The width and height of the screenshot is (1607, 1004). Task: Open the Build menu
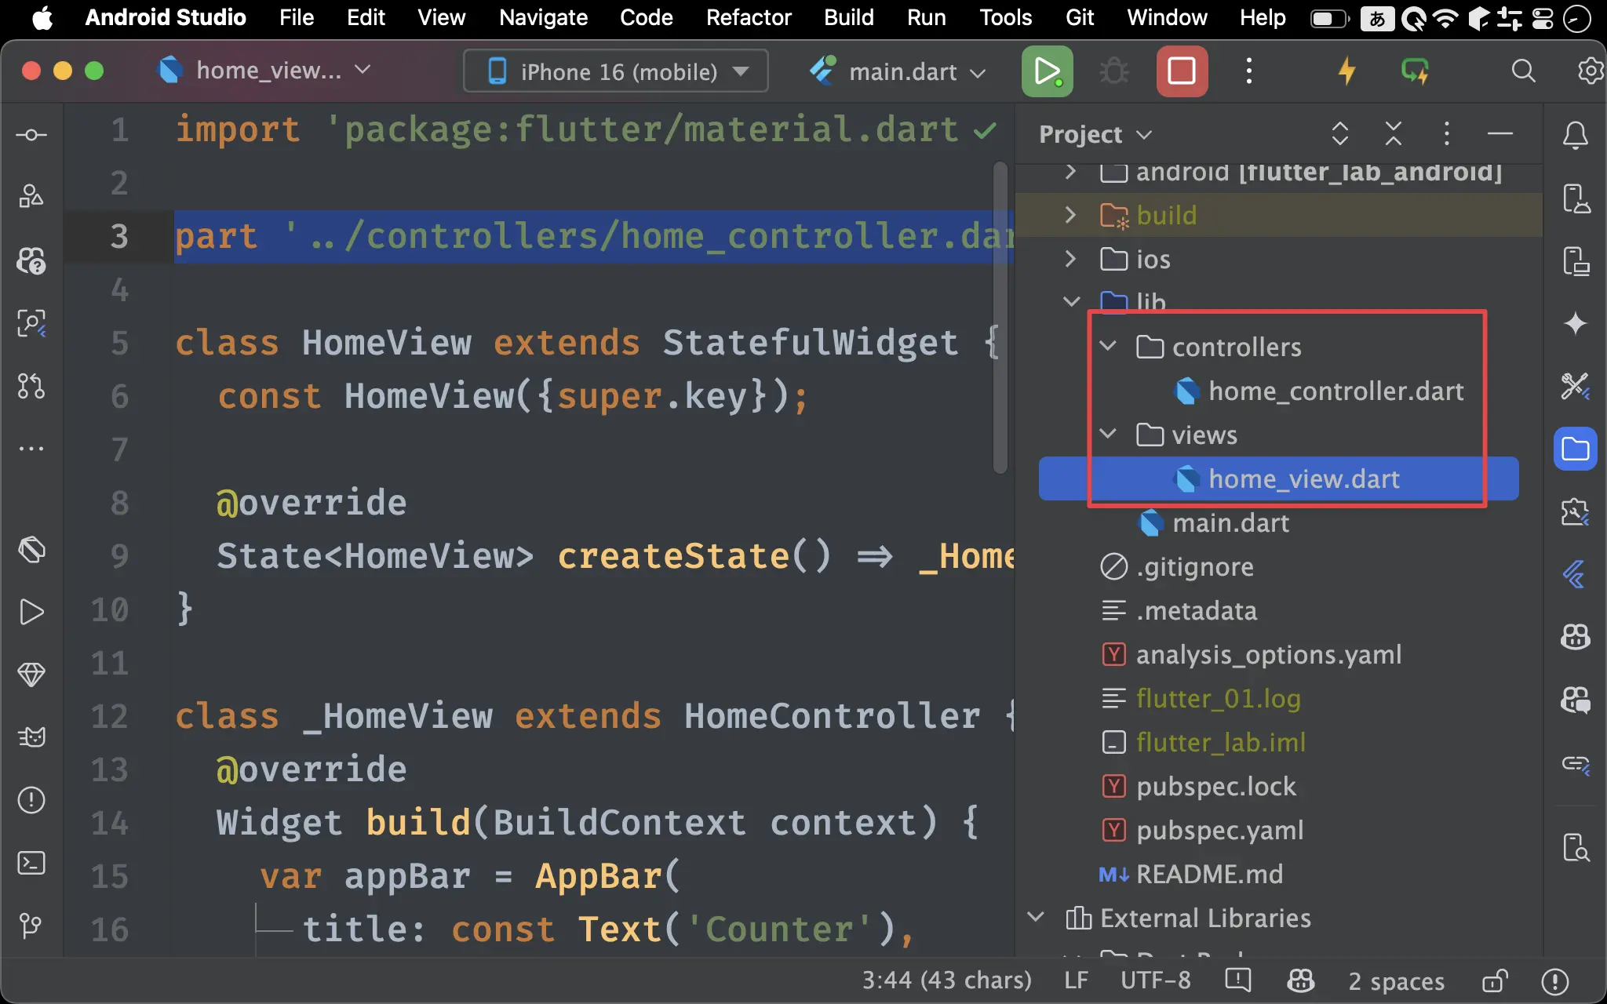click(849, 17)
